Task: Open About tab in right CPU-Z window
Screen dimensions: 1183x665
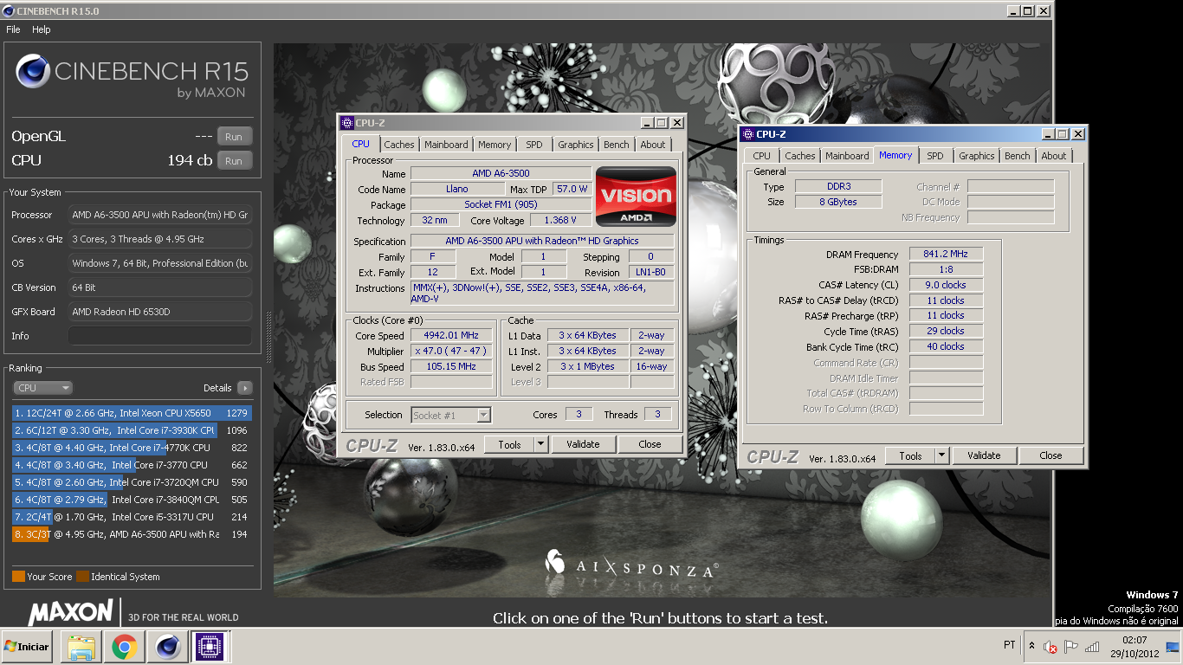Action: coord(1054,156)
